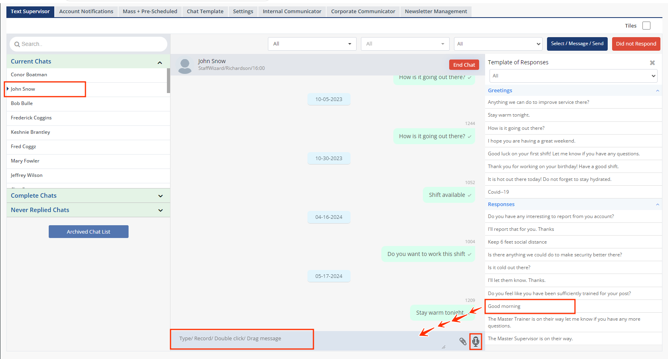Click the message input text field
The image size is (668, 359).
point(242,339)
